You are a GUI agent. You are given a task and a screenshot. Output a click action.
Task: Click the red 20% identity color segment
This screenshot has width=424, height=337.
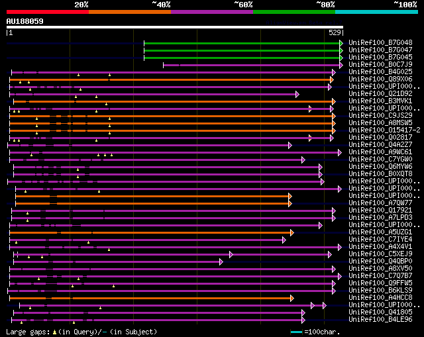(x=48, y=12)
